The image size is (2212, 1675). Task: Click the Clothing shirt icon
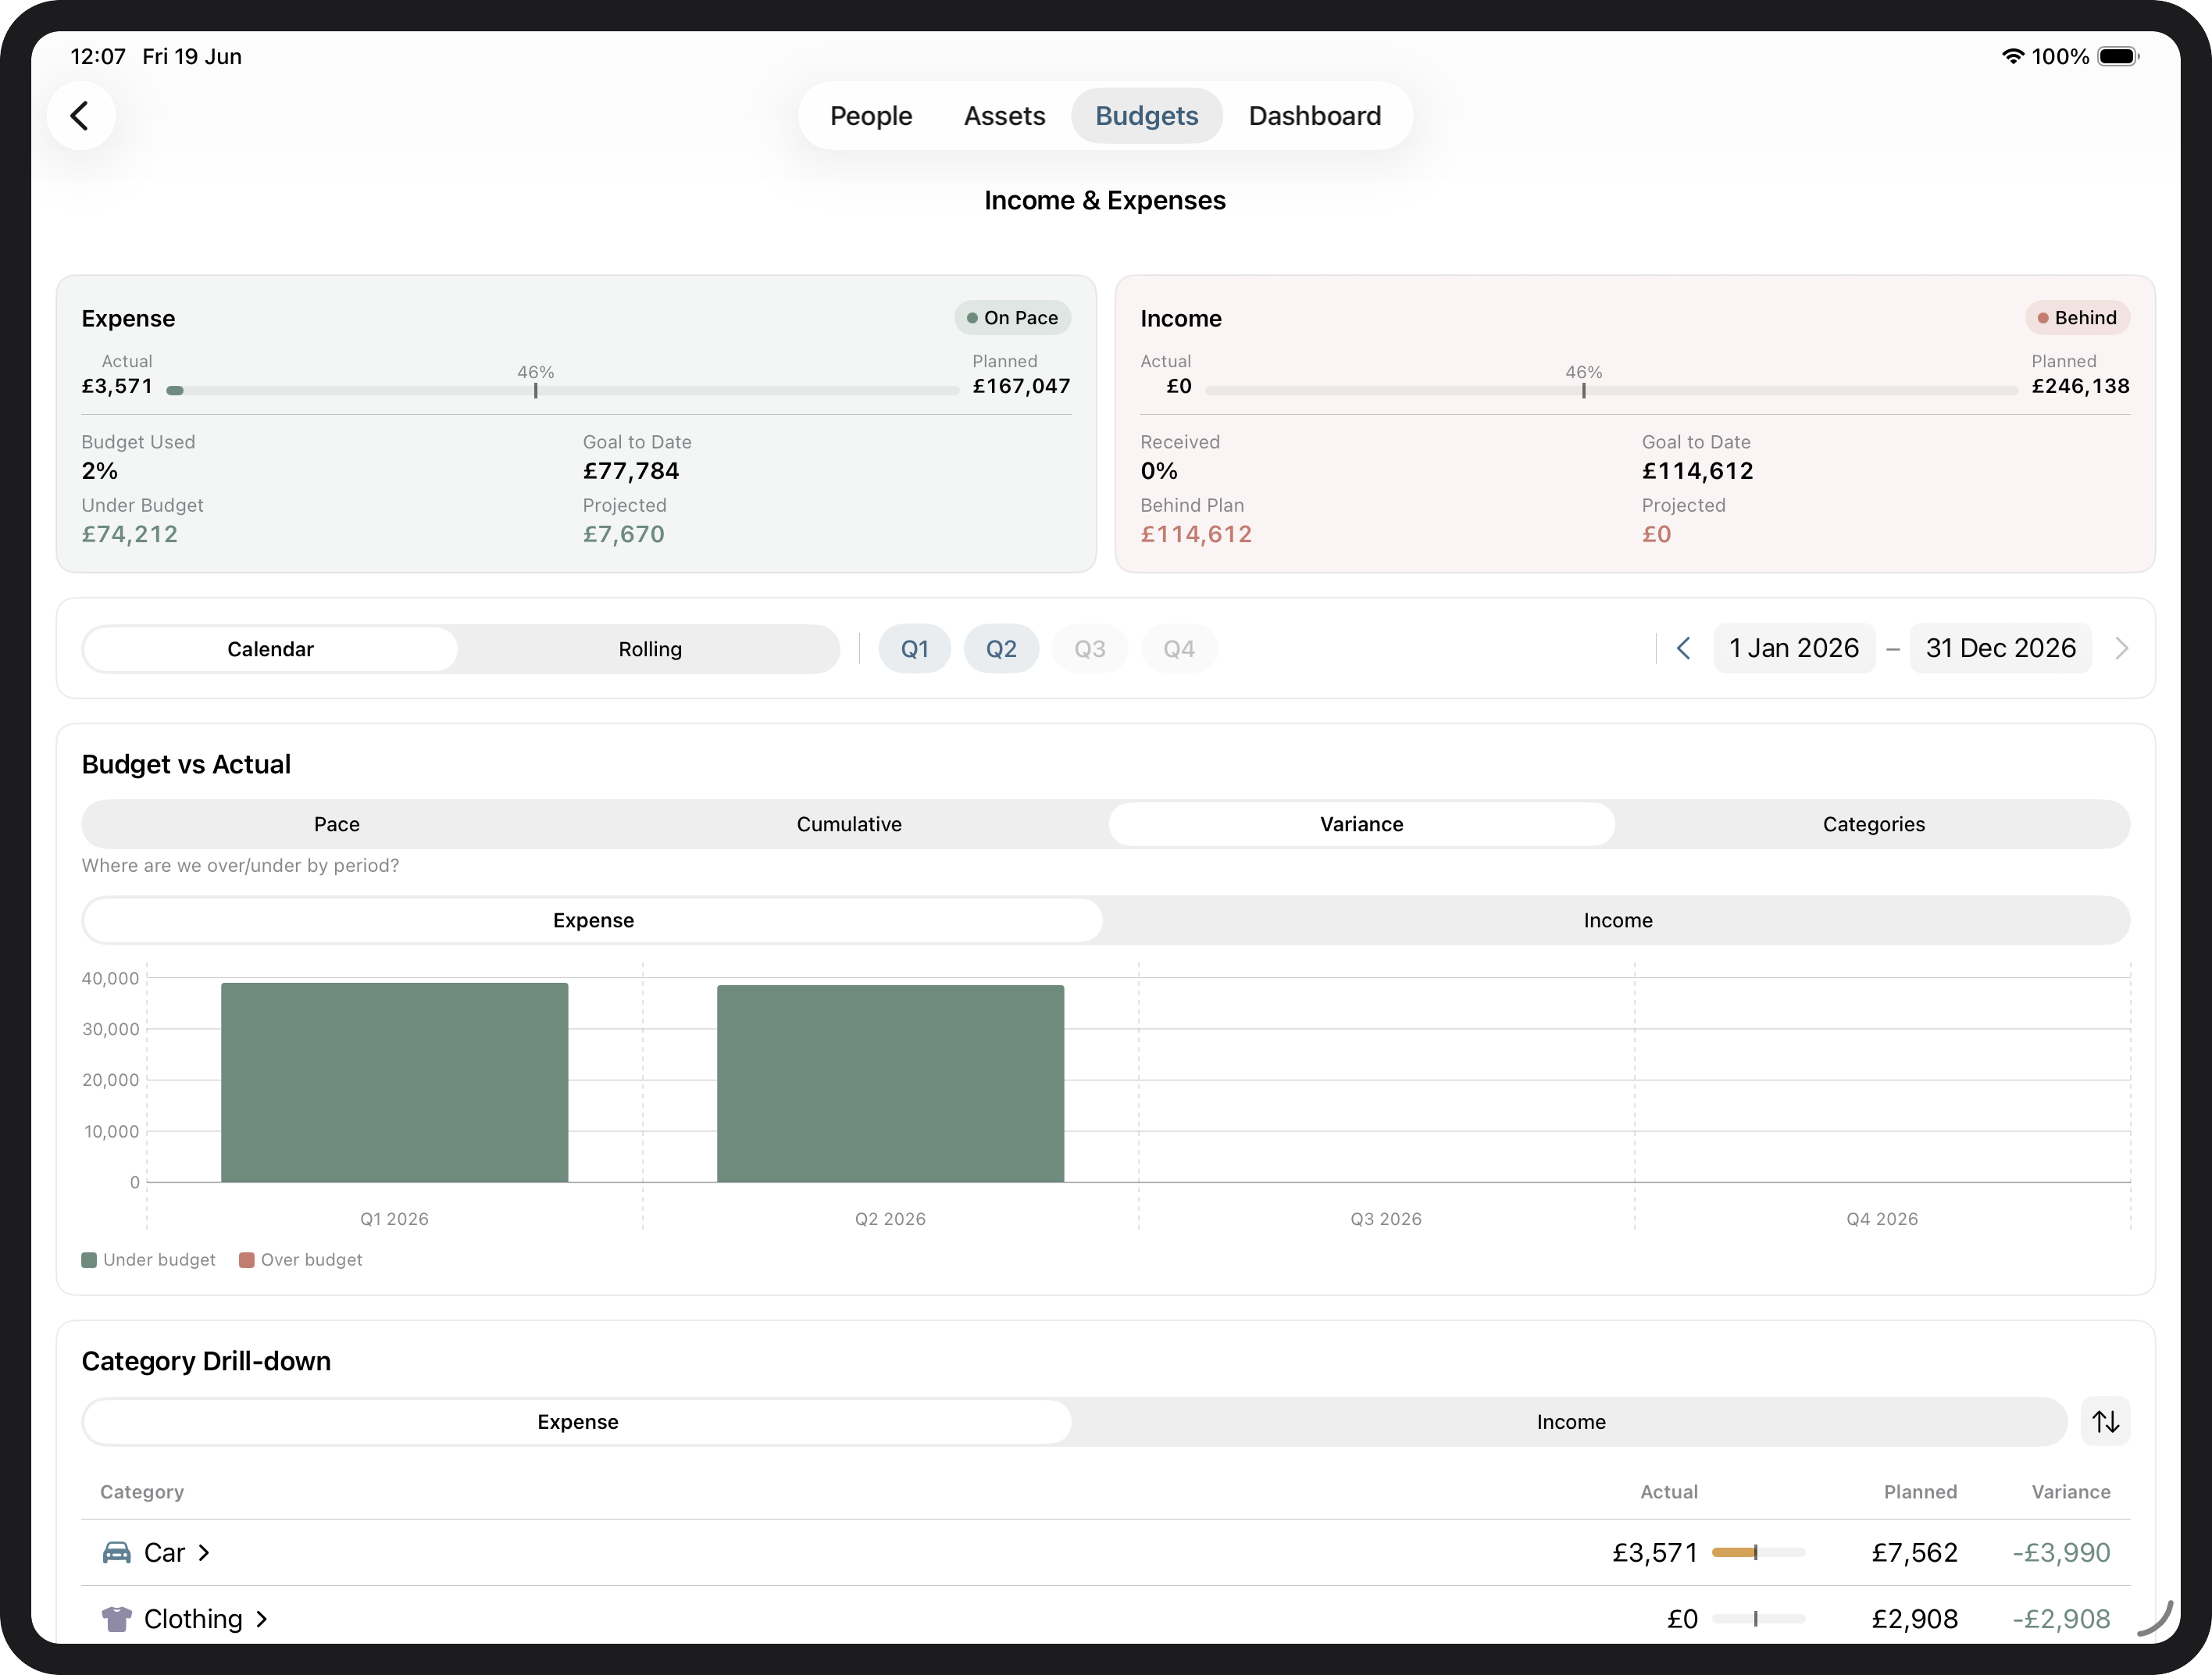point(117,1618)
